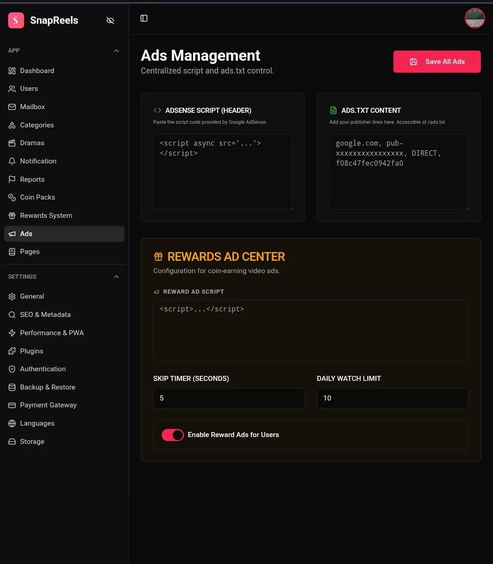Open the user avatar in top corner
This screenshot has width=493, height=564.
click(x=474, y=18)
